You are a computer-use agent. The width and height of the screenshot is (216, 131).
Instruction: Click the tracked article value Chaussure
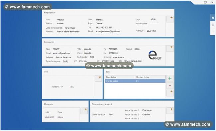[x=147, y=110]
